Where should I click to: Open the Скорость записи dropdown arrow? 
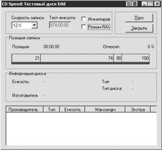click(x=34, y=25)
